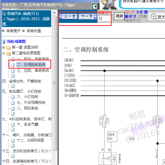
Task: Collapse all menus with 菜单折叠
Action: pyautogui.click(x=34, y=31)
